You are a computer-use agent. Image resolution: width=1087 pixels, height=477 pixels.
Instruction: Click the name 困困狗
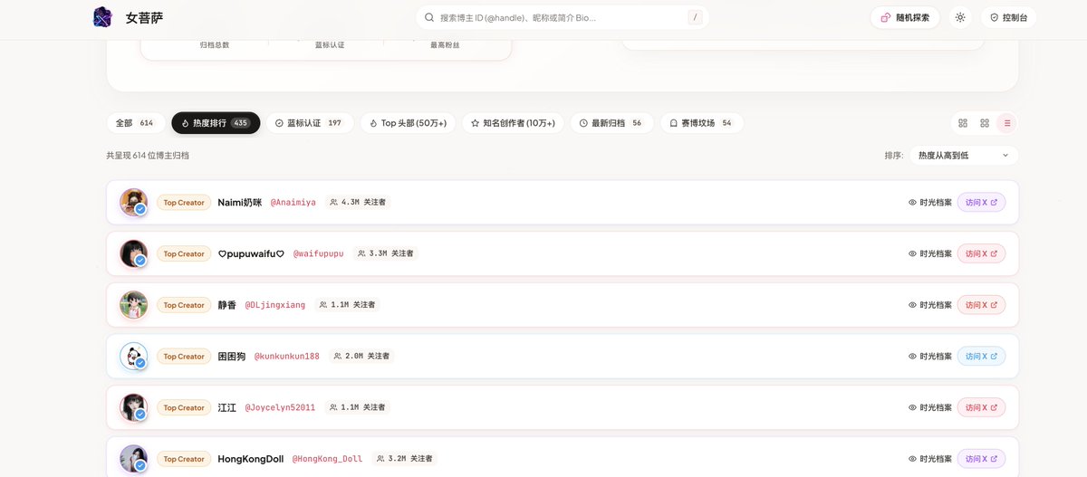coord(232,357)
